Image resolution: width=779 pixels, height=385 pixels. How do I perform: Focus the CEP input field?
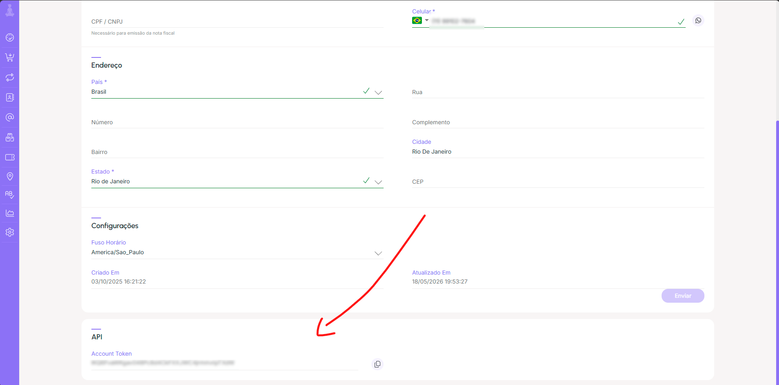[x=558, y=182]
